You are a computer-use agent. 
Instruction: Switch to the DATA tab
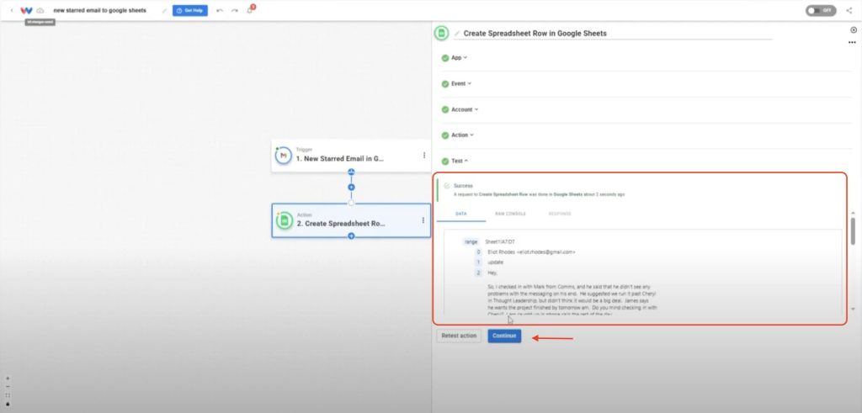[460, 214]
